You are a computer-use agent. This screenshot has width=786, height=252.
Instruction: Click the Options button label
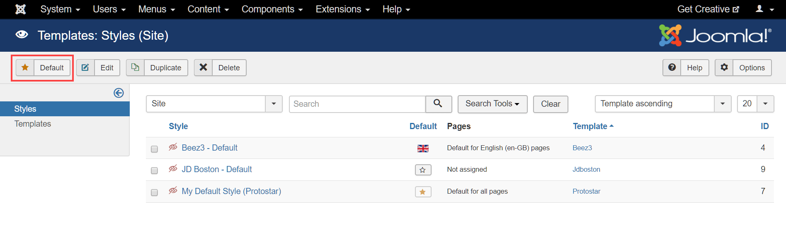point(752,67)
